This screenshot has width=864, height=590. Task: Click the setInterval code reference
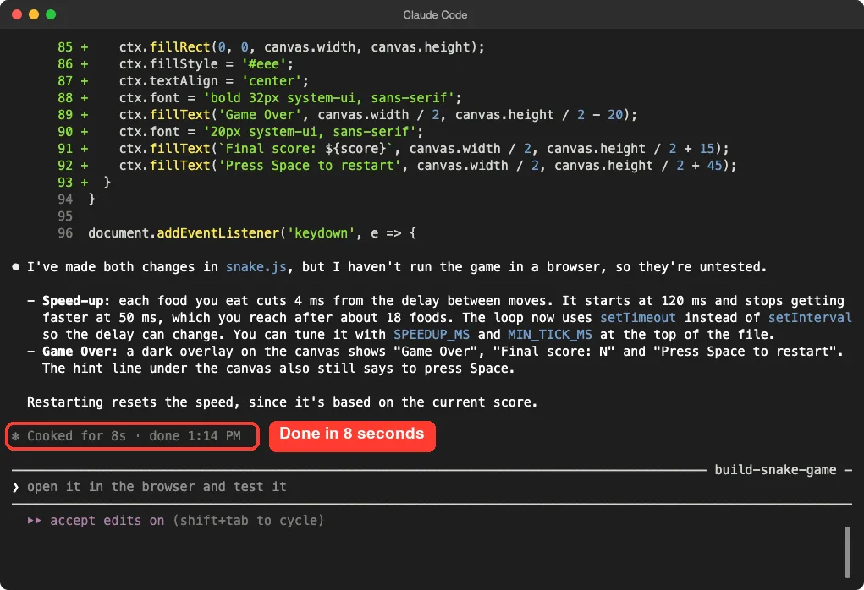[x=810, y=318]
